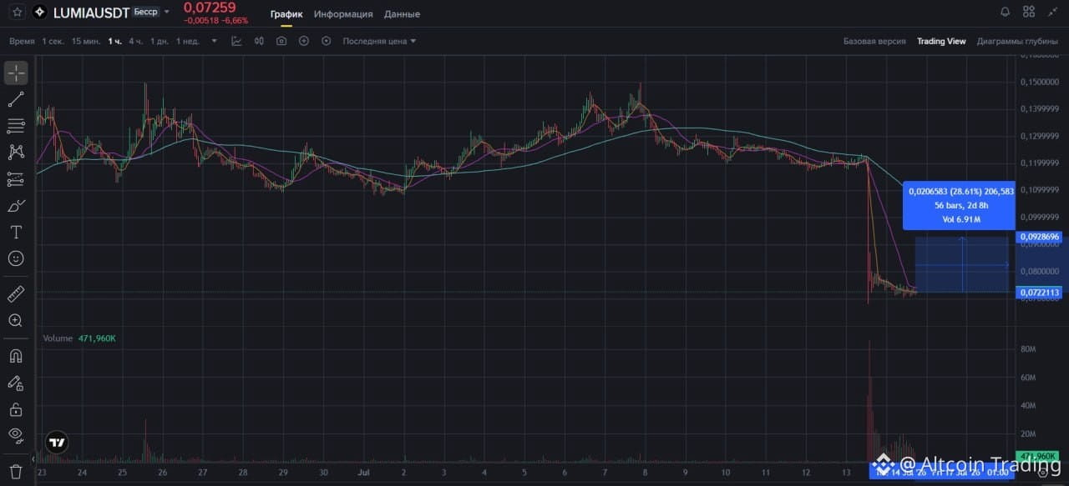The image size is (1069, 486).
Task: Click the LUMIAUSDT pair name
Action: (90, 13)
